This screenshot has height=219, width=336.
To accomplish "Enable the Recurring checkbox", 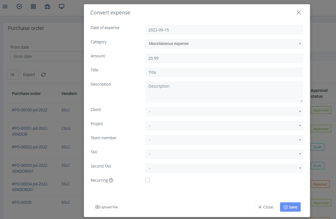I will (x=147, y=180).
